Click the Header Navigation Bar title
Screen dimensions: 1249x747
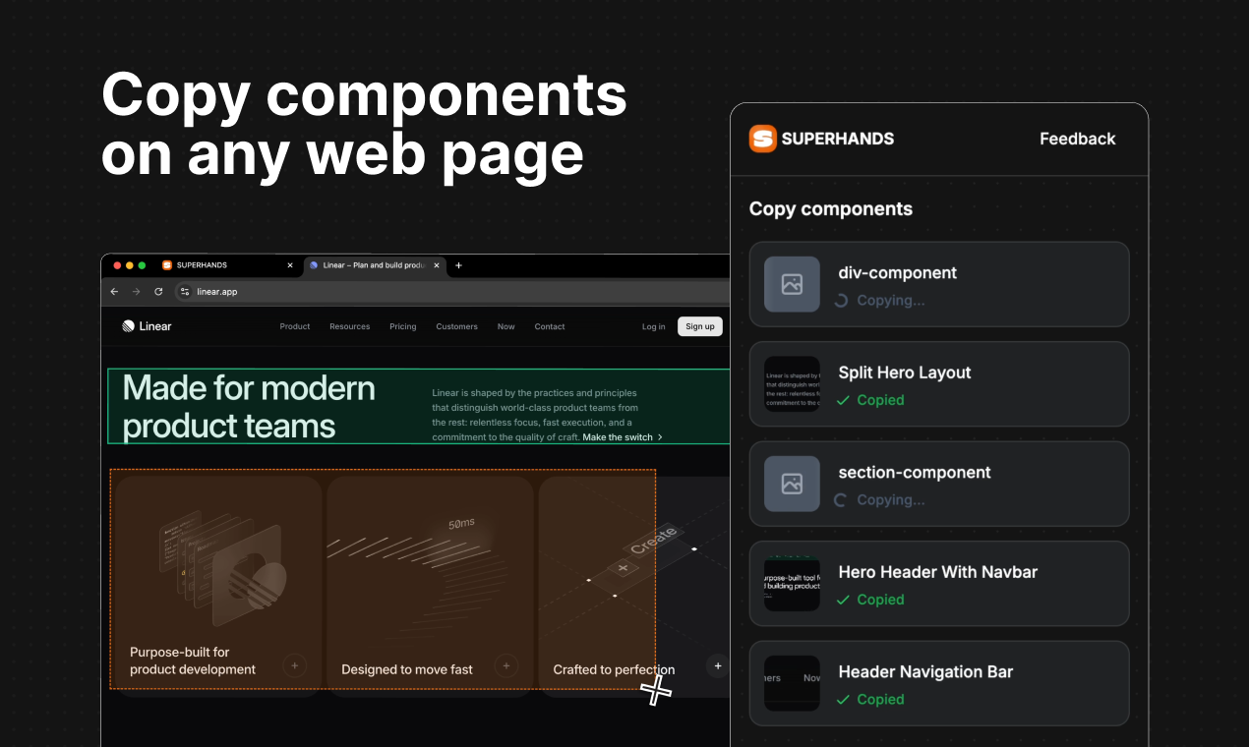[x=925, y=672]
